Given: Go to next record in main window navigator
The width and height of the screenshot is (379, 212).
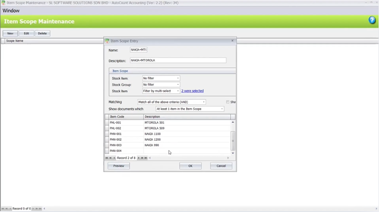Looking at the screenshot, I should click(33, 209).
